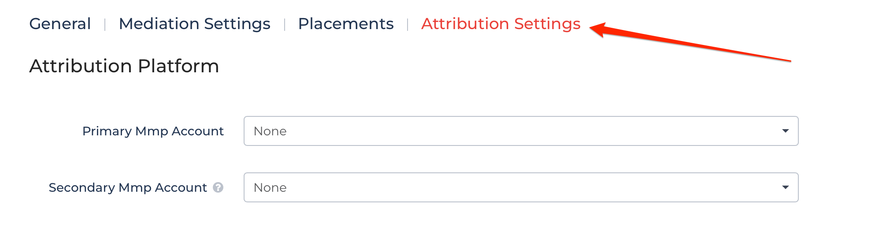Click the "None" value in Secondary Mmp Account
Viewport: 875px width, 231px height.
[x=270, y=188]
